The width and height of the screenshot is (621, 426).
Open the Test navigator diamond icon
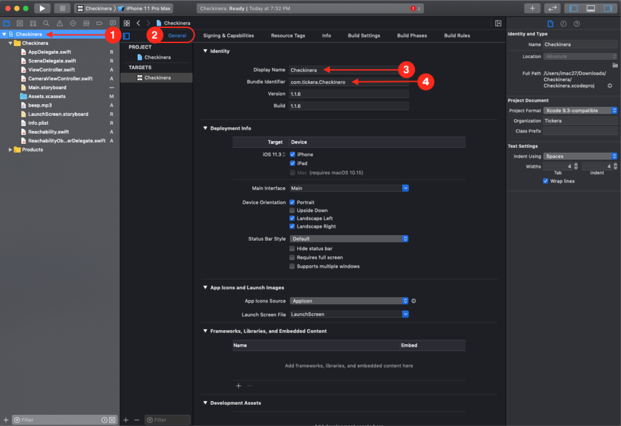(73, 24)
